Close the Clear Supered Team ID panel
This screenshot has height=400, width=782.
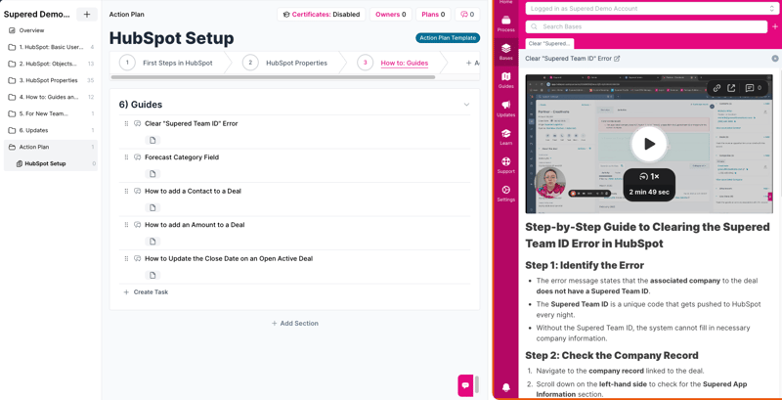(x=774, y=59)
